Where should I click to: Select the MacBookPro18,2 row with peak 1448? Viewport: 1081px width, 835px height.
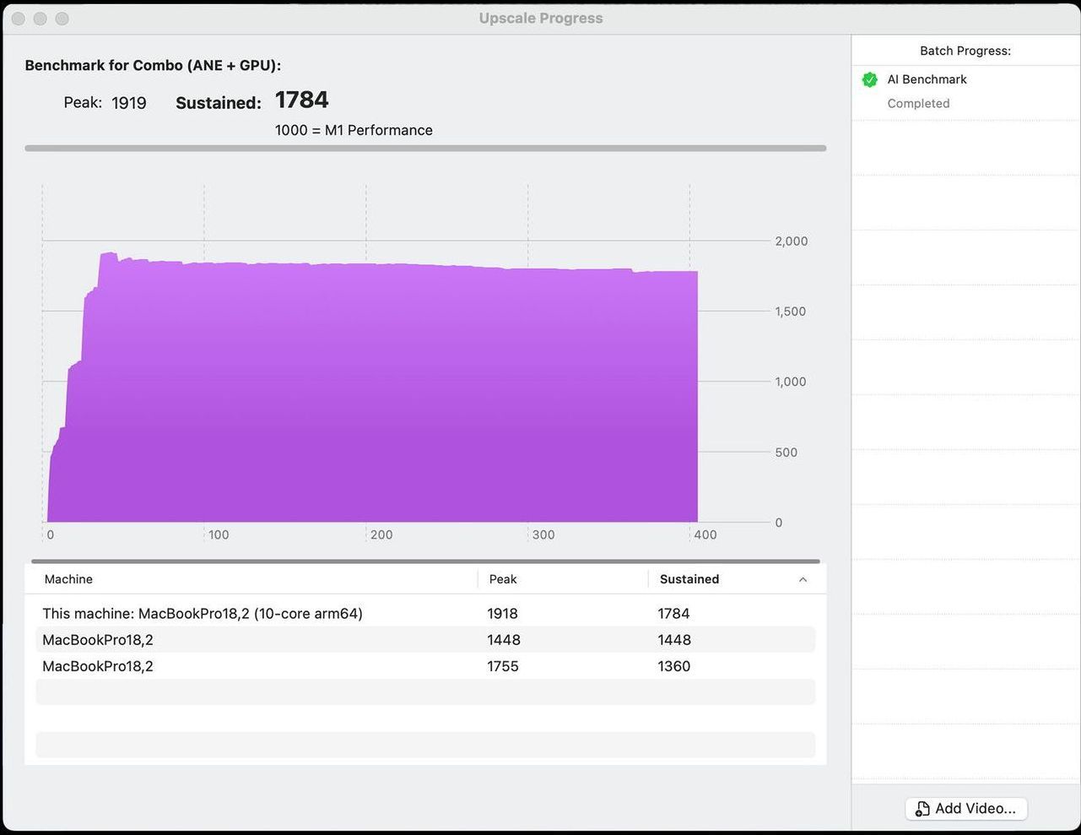425,640
